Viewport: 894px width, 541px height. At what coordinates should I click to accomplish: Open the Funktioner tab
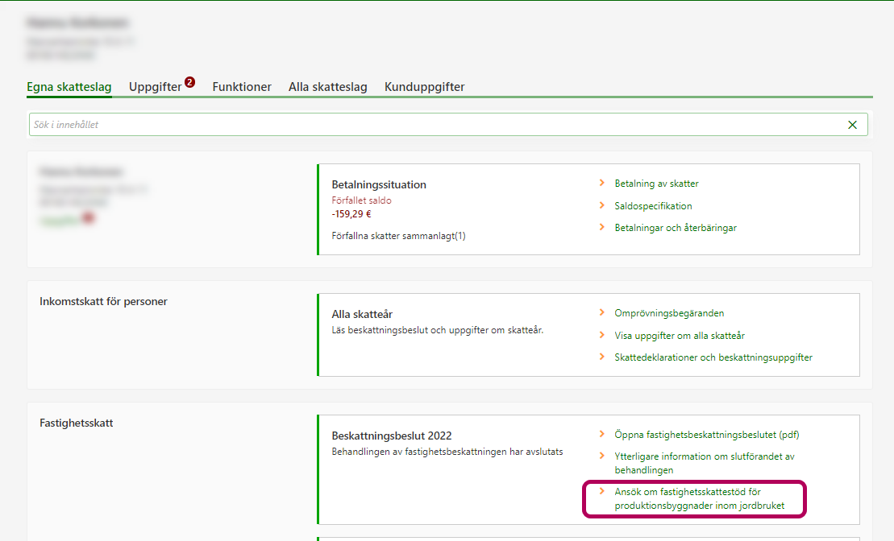coord(242,87)
